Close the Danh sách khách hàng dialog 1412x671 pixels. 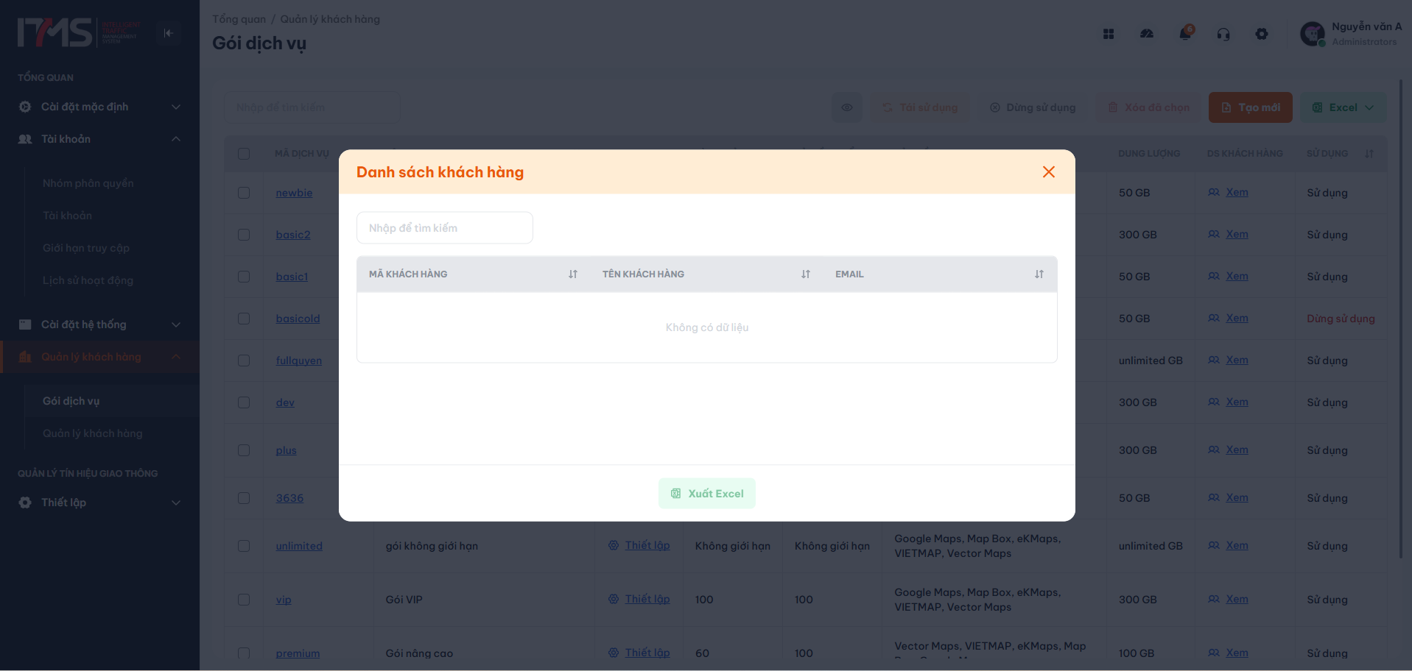point(1049,172)
